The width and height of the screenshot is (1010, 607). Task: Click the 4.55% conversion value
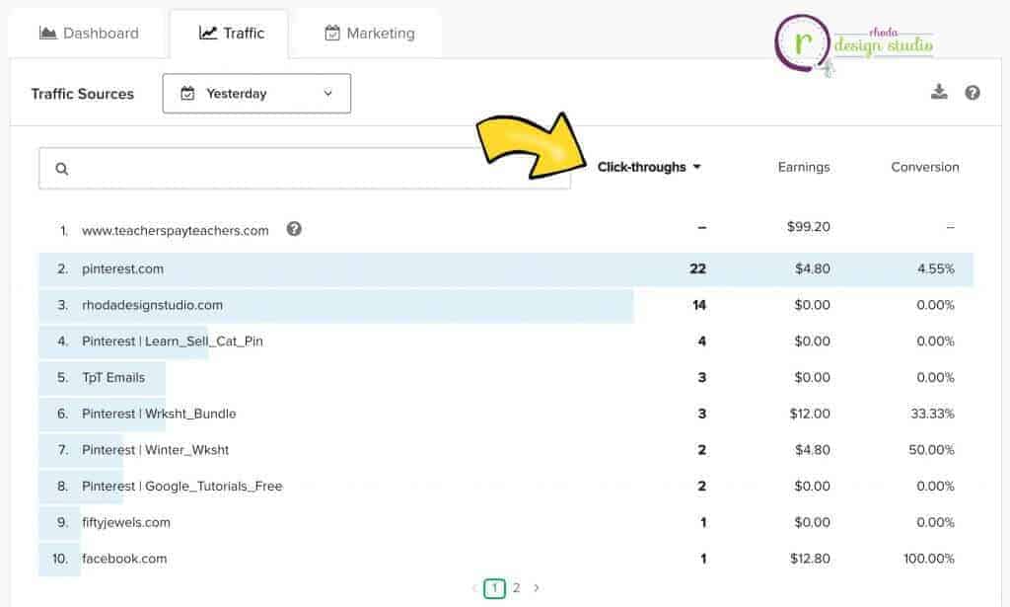(935, 268)
